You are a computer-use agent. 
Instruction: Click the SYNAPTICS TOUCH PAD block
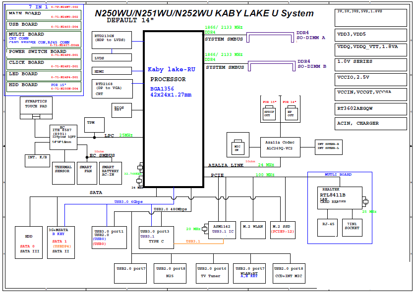(x=36, y=108)
